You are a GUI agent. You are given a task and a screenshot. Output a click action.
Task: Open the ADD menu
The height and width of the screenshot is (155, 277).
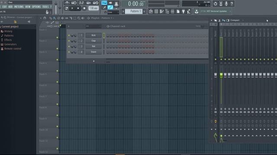[10, 7]
